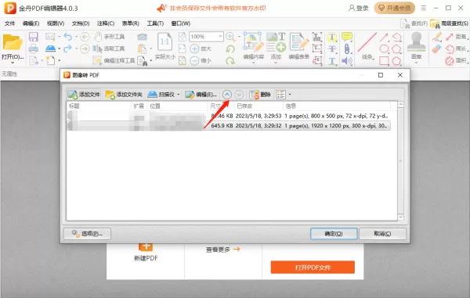Click the paperclip attachment icon
Viewport: 470px width, 298px height.
tap(347, 48)
